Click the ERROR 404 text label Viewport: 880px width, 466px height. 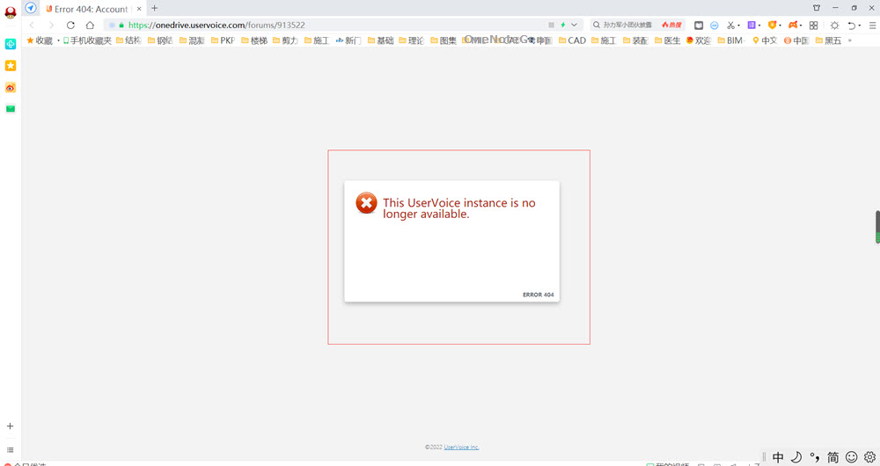(539, 295)
